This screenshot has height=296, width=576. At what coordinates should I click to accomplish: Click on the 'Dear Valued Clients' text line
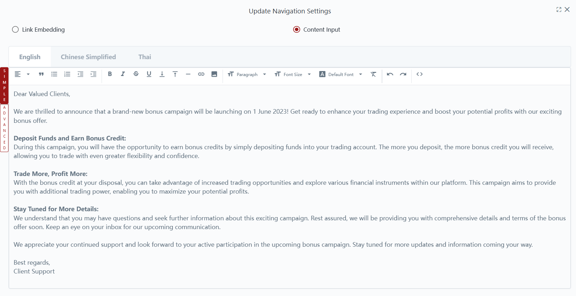tap(42, 94)
